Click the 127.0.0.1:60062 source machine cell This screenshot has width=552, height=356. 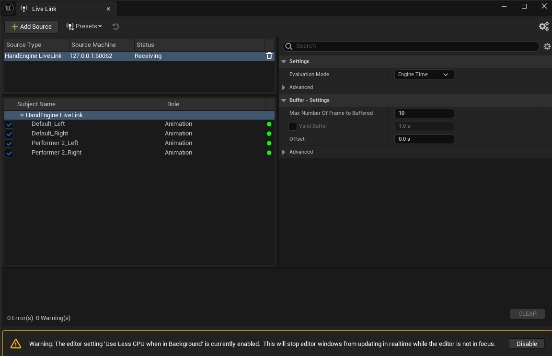click(x=91, y=56)
